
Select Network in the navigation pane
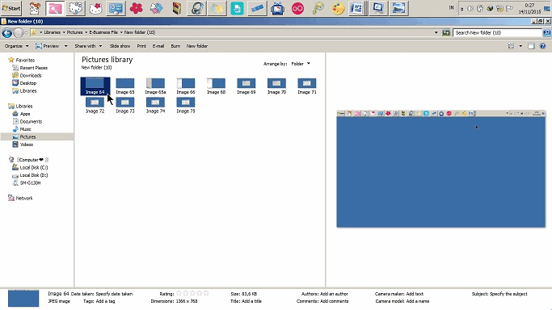coord(20,199)
